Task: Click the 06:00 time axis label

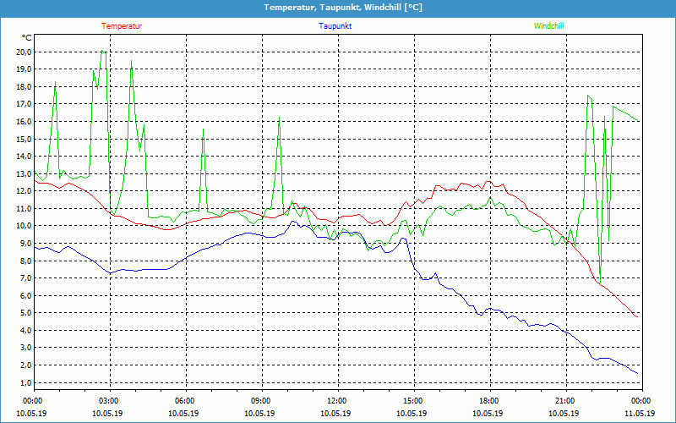Action: pyautogui.click(x=186, y=401)
